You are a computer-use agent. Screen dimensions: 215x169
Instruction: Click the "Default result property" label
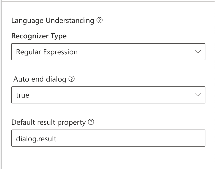[x=49, y=122]
